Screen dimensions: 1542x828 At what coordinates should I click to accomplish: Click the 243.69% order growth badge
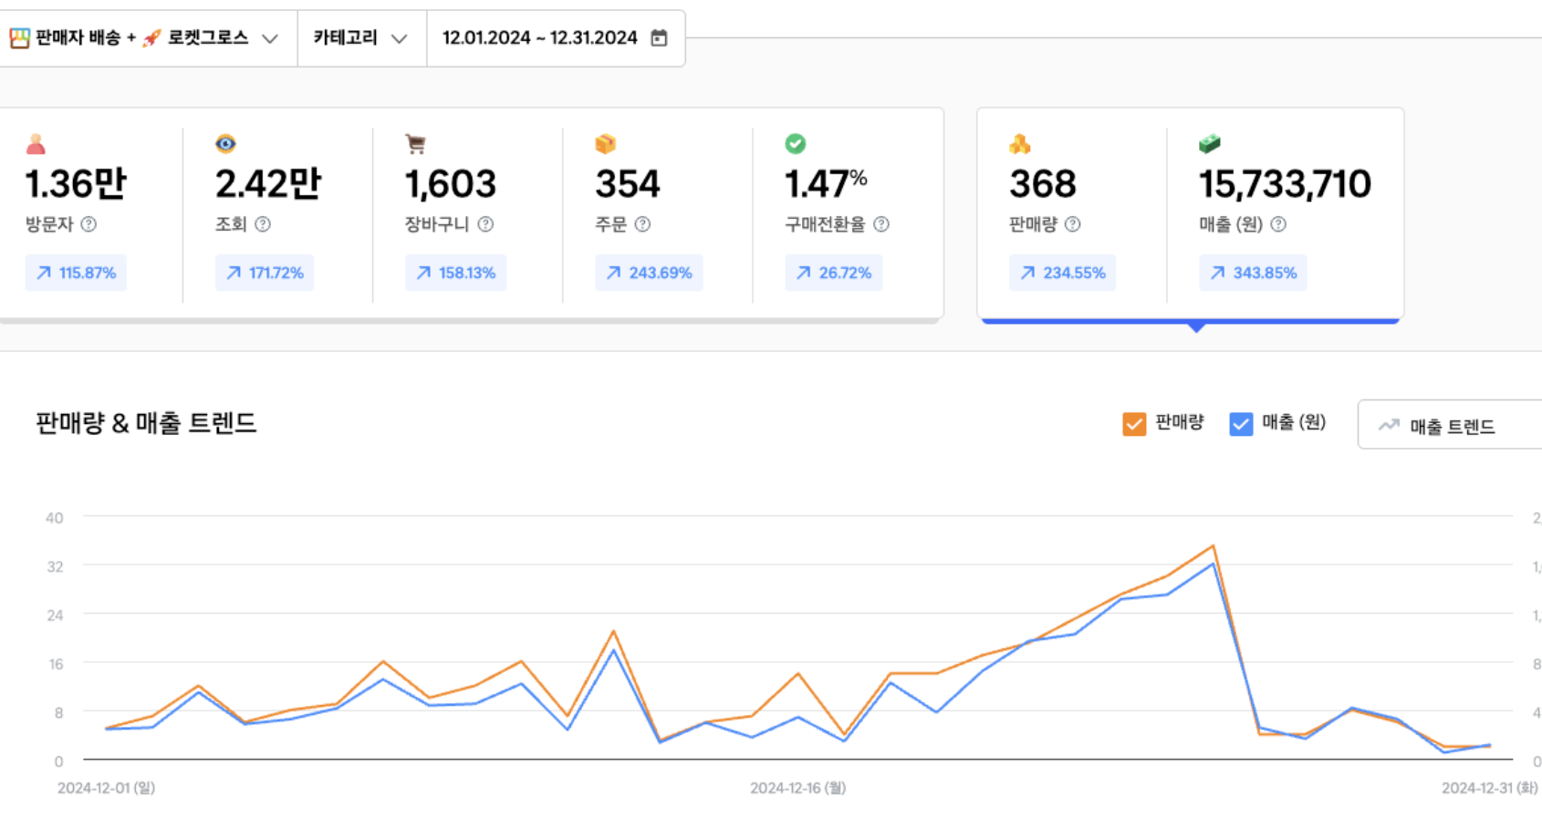pyautogui.click(x=649, y=273)
